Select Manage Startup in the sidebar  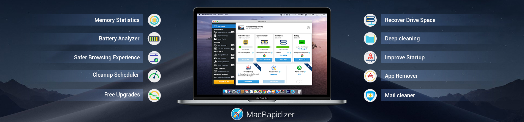point(224,55)
